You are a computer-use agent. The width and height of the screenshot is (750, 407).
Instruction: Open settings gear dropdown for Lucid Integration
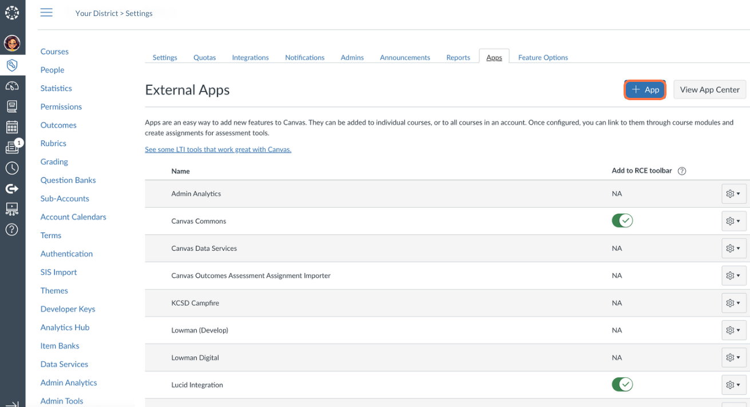click(734, 385)
